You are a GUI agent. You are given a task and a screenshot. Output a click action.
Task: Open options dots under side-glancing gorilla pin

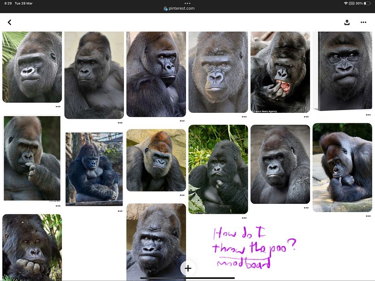tap(182, 121)
